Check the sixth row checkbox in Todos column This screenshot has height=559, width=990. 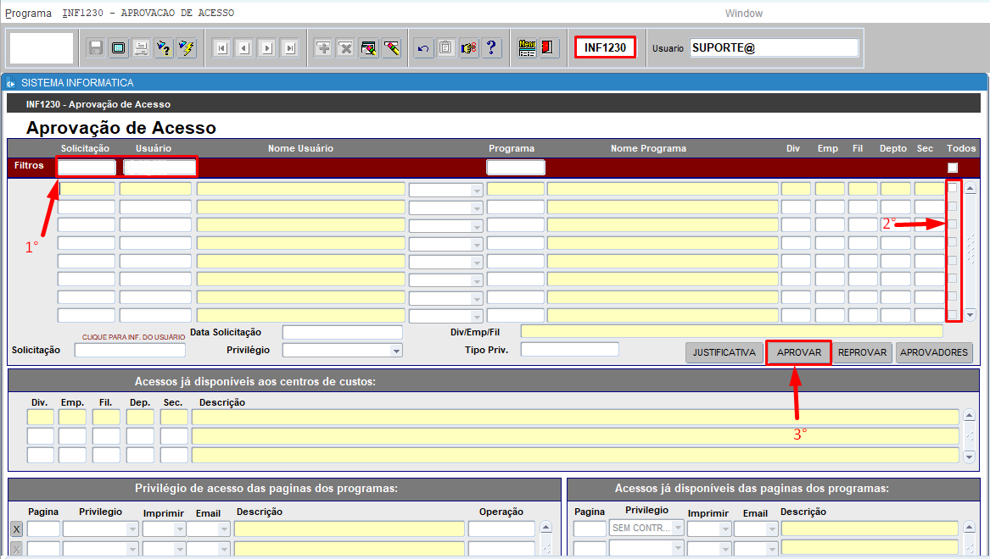[x=953, y=278]
